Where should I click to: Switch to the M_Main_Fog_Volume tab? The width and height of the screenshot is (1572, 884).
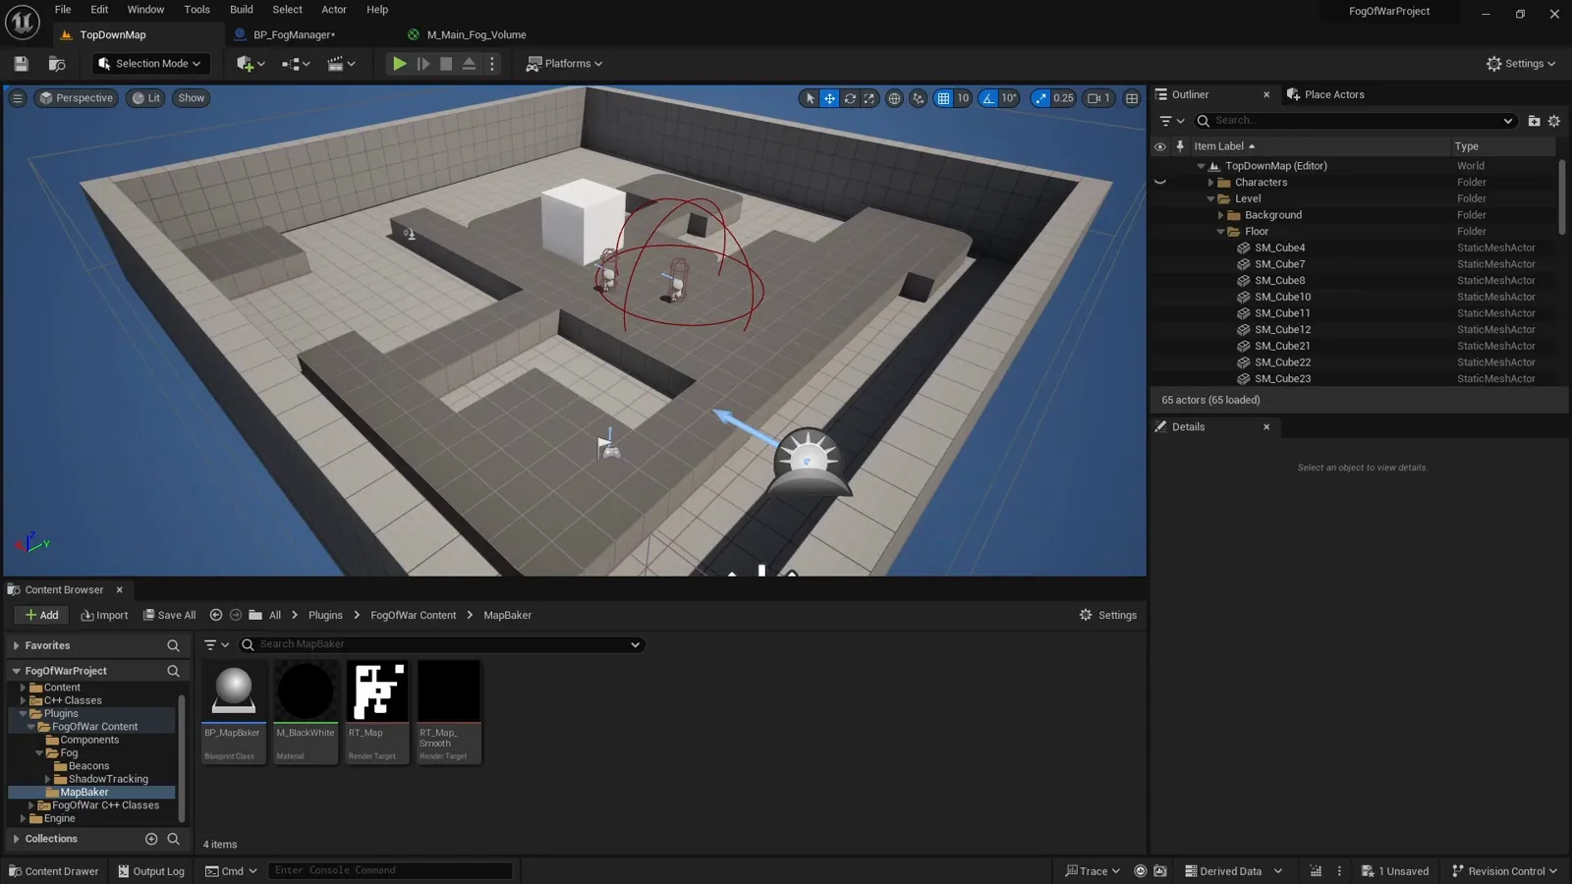coord(476,35)
